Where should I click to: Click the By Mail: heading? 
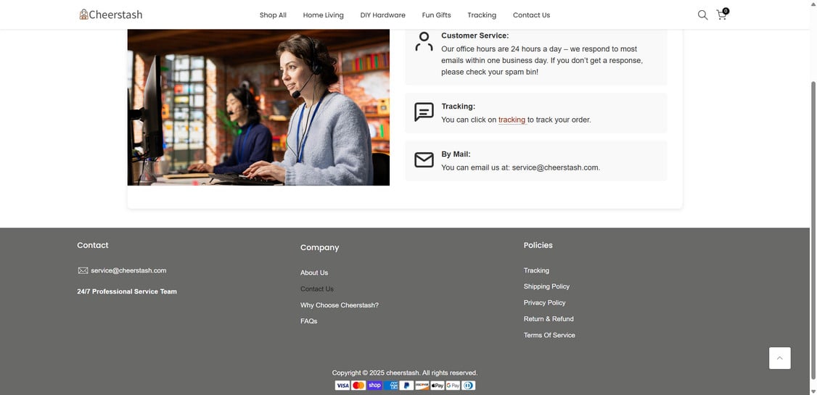coord(456,154)
